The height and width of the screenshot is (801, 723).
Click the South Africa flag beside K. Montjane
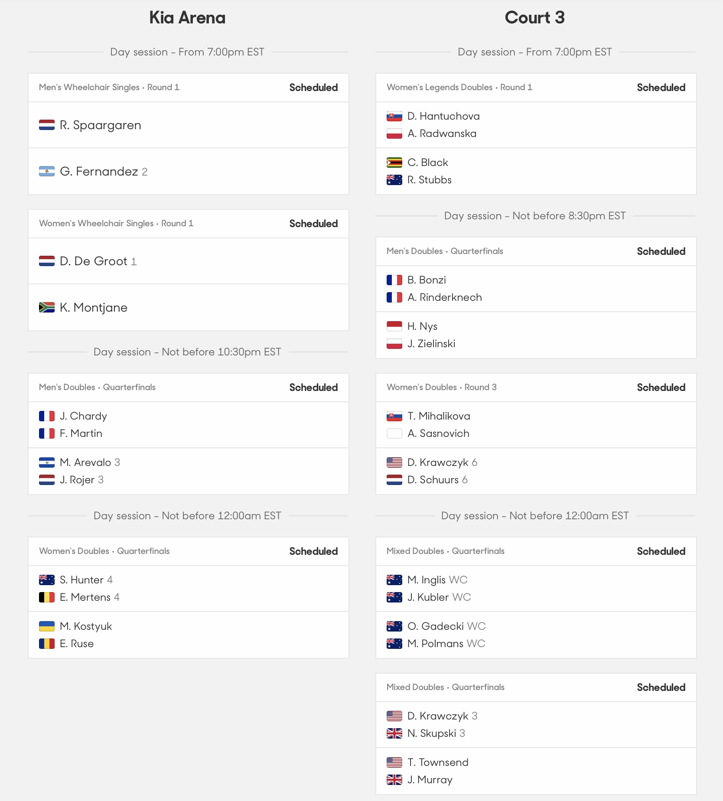click(x=47, y=307)
